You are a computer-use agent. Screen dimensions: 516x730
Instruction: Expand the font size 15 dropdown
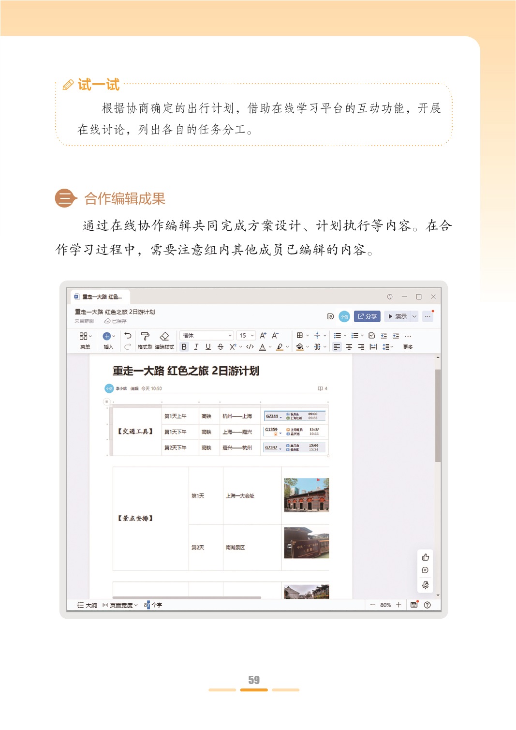point(247,335)
